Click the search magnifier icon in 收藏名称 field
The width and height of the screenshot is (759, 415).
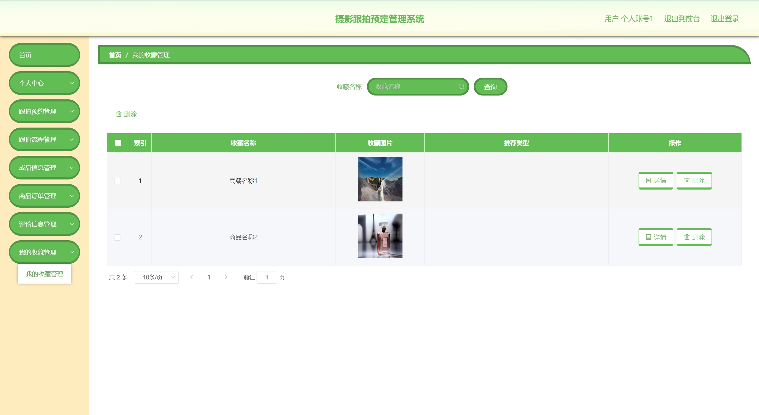pyautogui.click(x=461, y=86)
